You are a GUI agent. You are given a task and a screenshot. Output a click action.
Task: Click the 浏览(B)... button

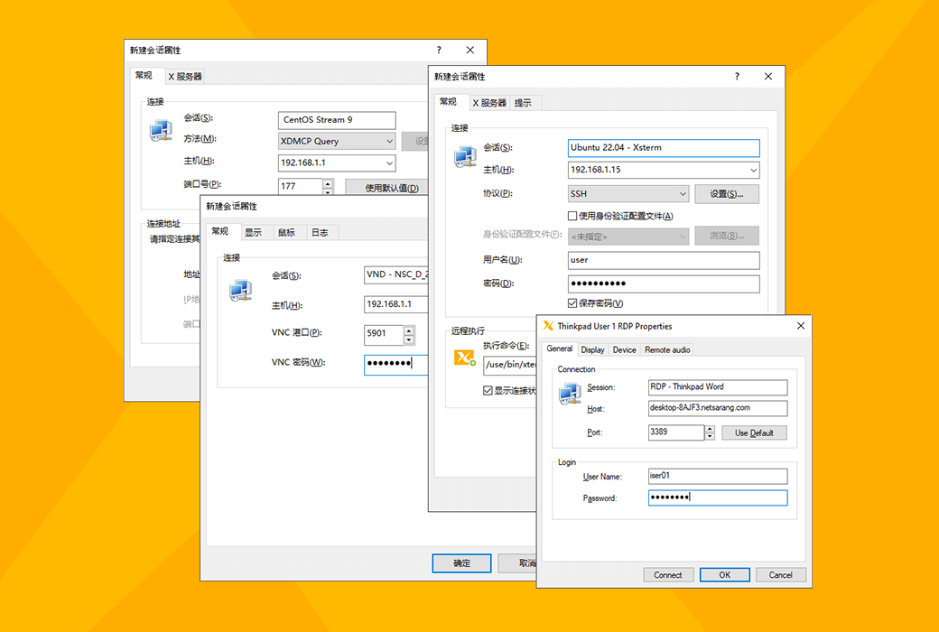[x=727, y=236]
